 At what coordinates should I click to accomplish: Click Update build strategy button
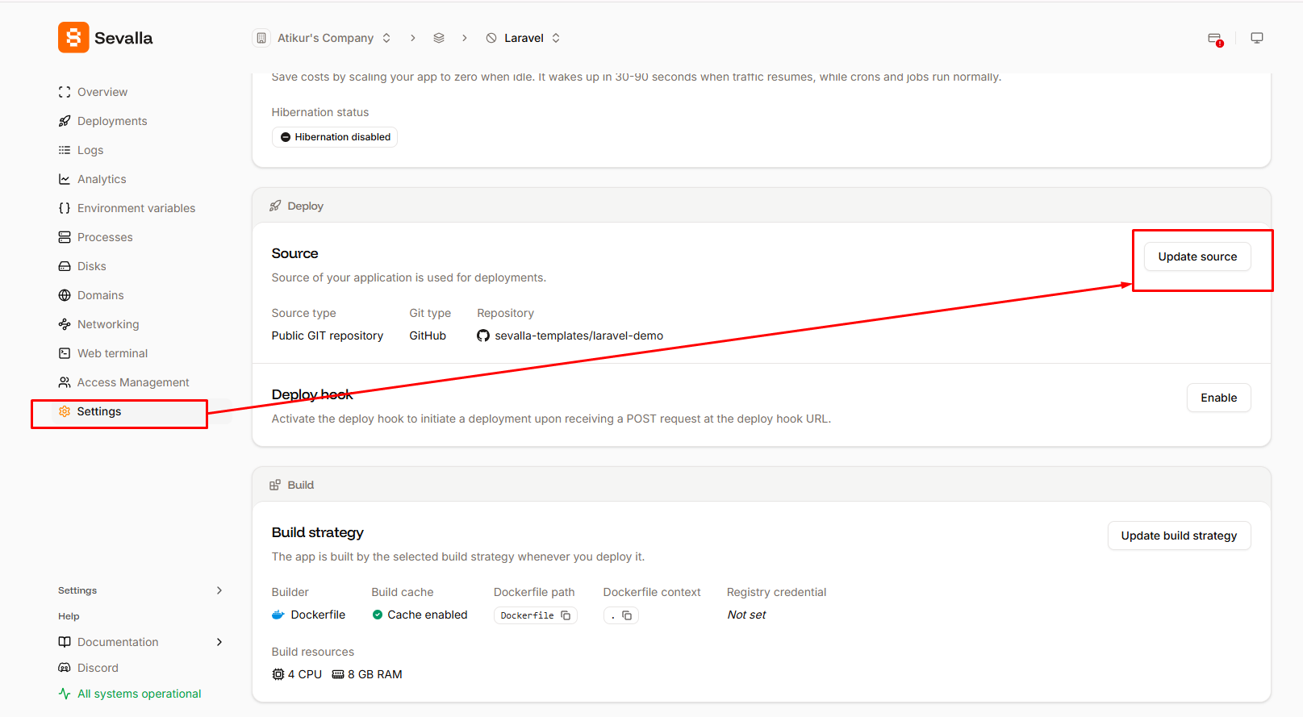[1179, 536]
